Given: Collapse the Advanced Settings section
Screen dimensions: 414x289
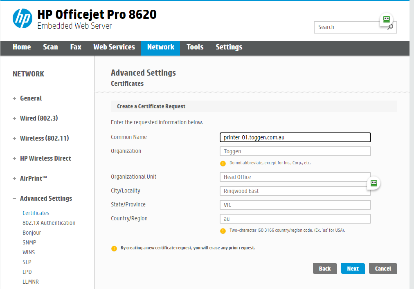Looking at the screenshot, I should pyautogui.click(x=14, y=199).
